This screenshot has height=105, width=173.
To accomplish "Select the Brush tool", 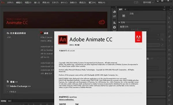I will pyautogui.click(x=169, y=72).
